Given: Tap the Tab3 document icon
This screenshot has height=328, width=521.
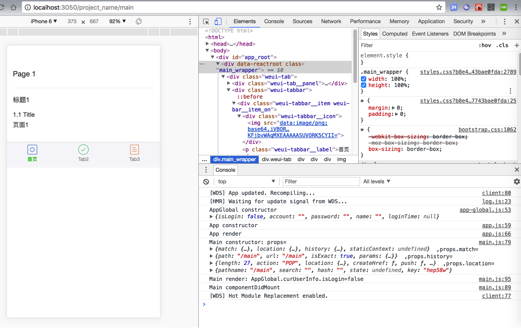Looking at the screenshot, I should 134,150.
